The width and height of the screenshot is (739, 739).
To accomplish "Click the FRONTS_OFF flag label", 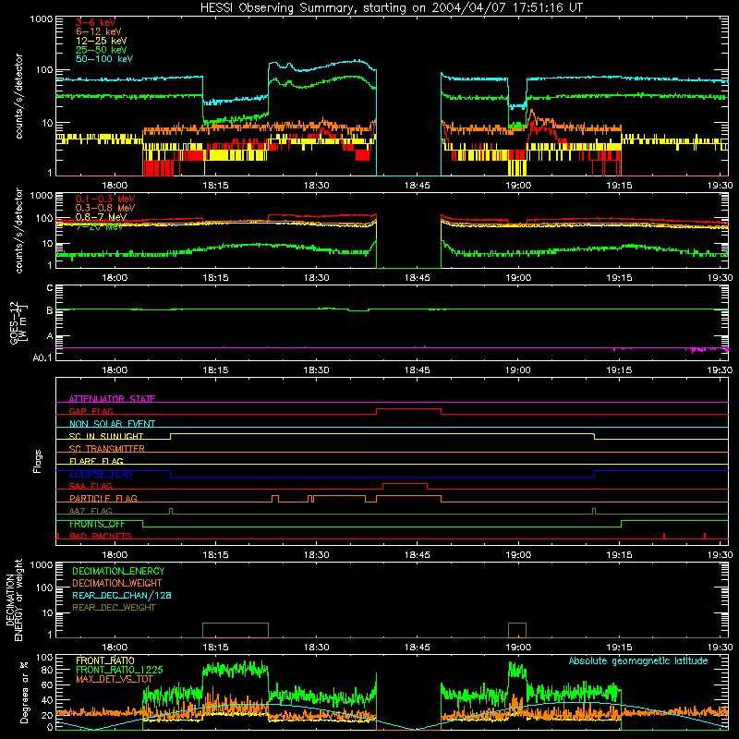I will pyautogui.click(x=97, y=524).
